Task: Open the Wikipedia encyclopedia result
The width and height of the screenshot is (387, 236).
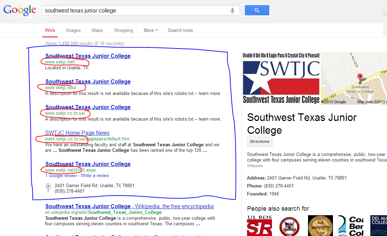Action: 129,206
